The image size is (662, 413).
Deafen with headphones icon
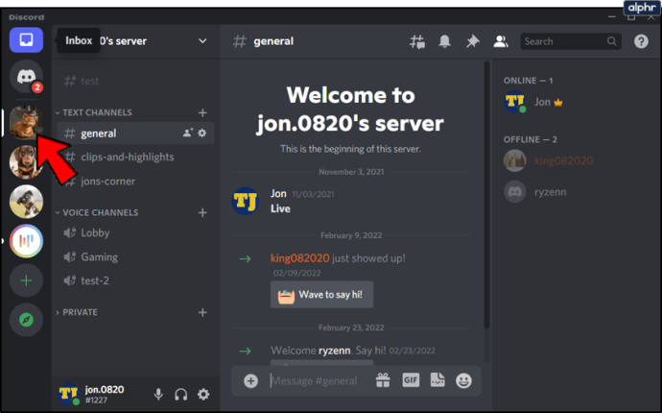[180, 395]
